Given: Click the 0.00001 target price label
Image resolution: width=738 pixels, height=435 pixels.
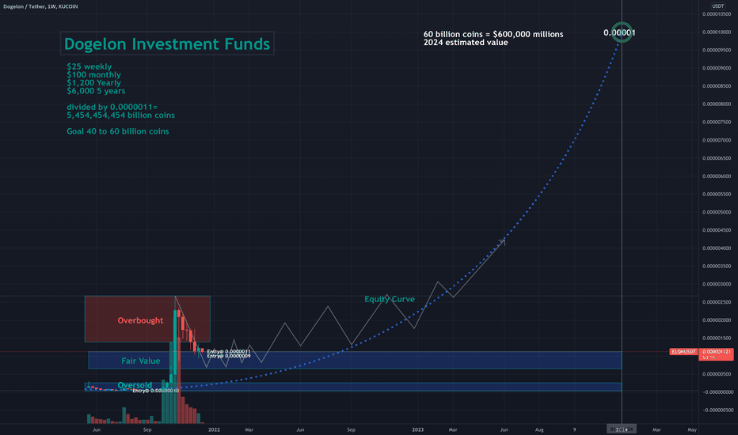Looking at the screenshot, I should (x=619, y=33).
